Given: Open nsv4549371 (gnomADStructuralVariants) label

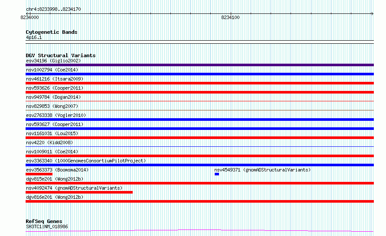Looking at the screenshot, I should (262, 170).
